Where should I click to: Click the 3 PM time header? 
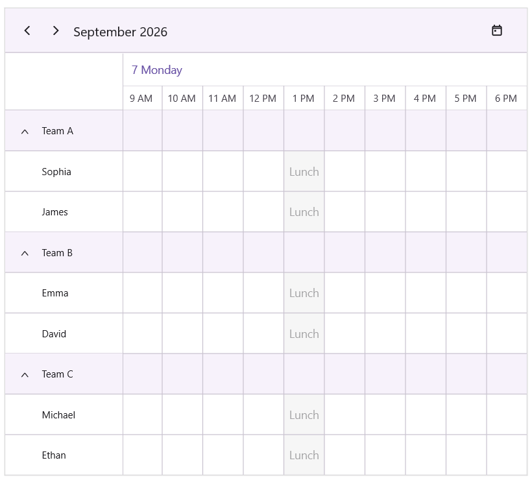click(x=385, y=98)
